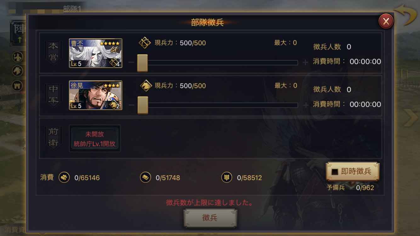Toggle the 即時徴兵 instant conscription checkbox
420x236 pixels.
[x=335, y=171]
